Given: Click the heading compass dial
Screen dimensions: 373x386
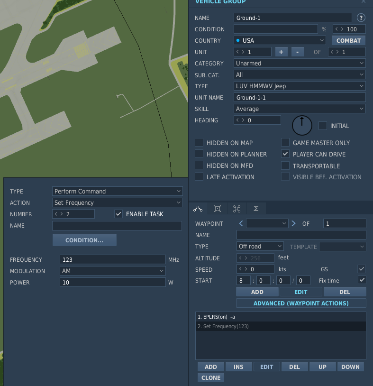Looking at the screenshot, I should coord(302,125).
